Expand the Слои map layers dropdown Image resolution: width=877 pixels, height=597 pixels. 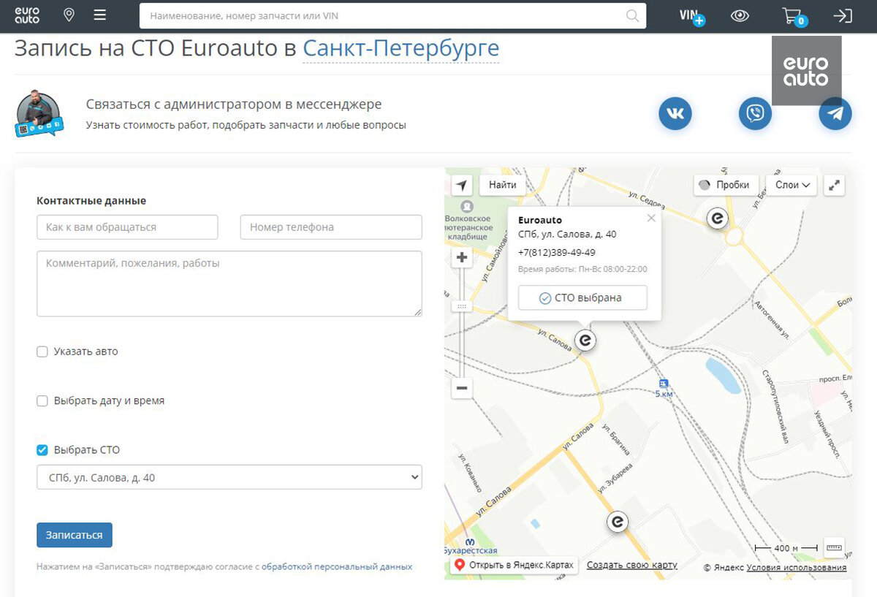(x=792, y=185)
